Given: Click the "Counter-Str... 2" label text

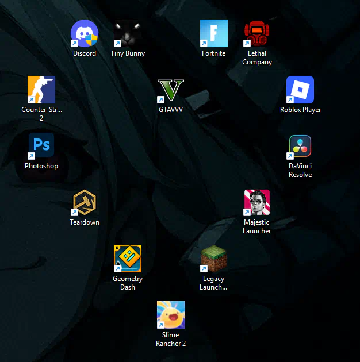Looking at the screenshot, I should tap(41, 114).
